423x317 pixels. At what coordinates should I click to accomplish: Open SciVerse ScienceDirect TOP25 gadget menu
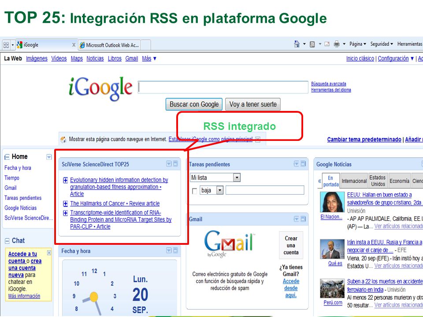click(x=169, y=164)
